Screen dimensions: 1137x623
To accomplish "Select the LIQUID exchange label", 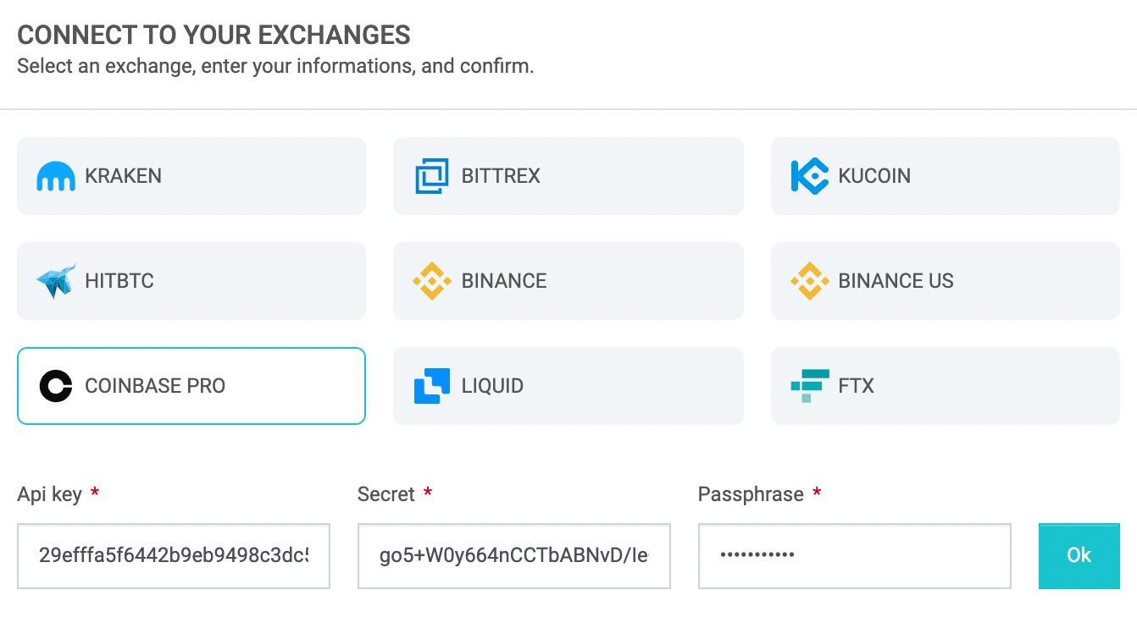I will [x=492, y=386].
